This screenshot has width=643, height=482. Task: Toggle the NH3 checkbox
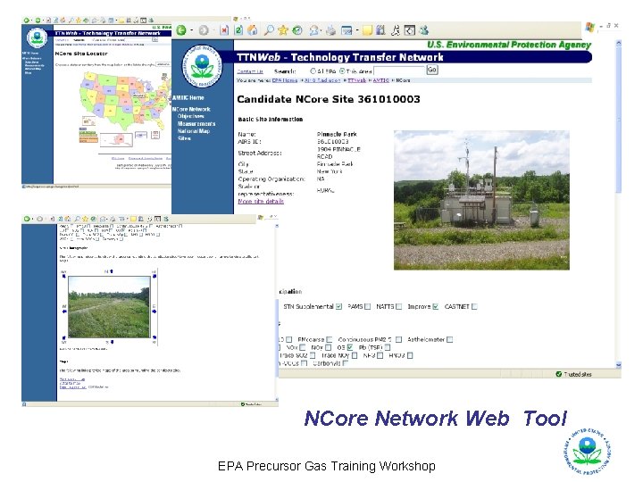(x=380, y=355)
